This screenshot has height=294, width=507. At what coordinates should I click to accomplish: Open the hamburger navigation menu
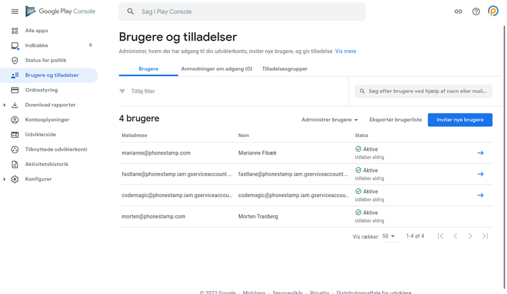[x=15, y=11]
